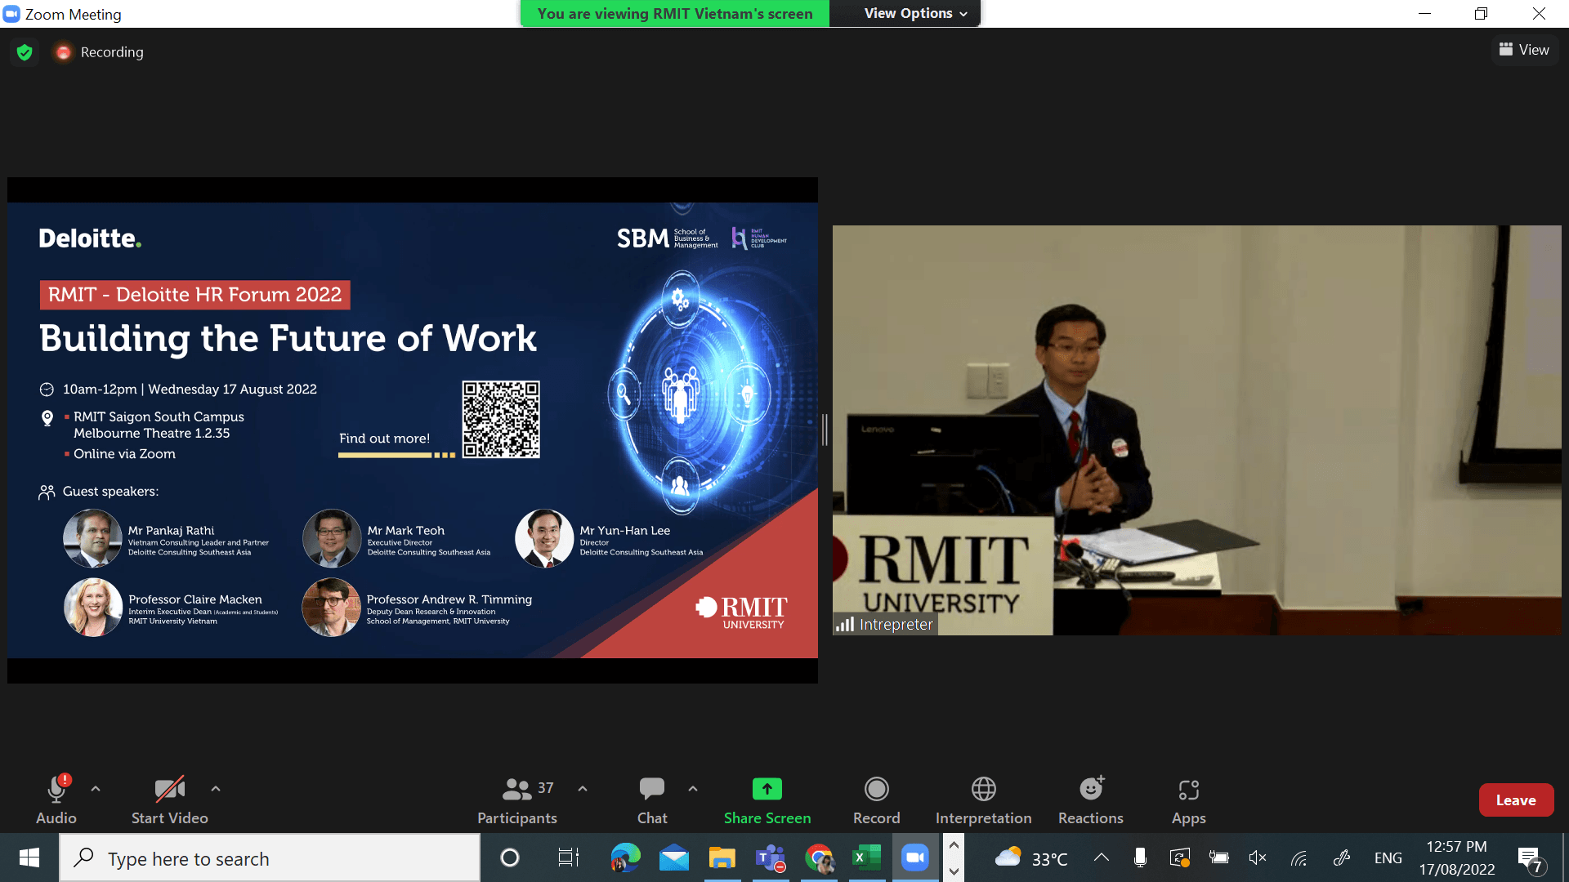Image resolution: width=1569 pixels, height=882 pixels.
Task: Click 'You are viewing RMIT Vietnam's screen' banner
Action: [x=675, y=14]
